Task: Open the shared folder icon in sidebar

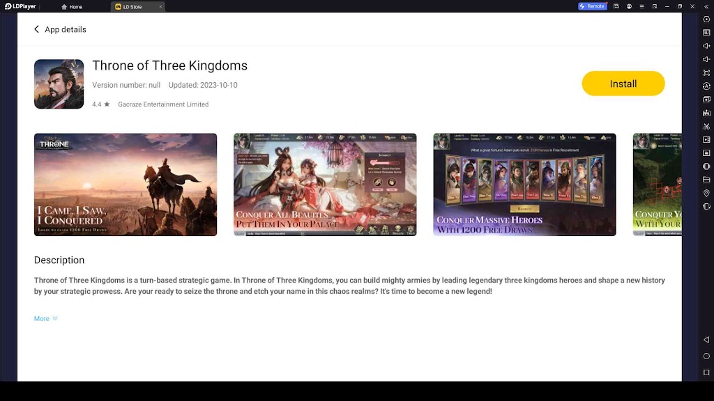Action: coord(706,180)
